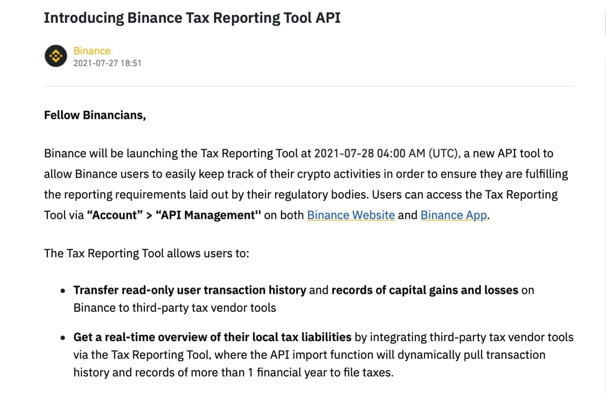Click the launch time 2021-07-28 04:00 AM (UTC)
The height and width of the screenshot is (397, 606).
coord(386,153)
